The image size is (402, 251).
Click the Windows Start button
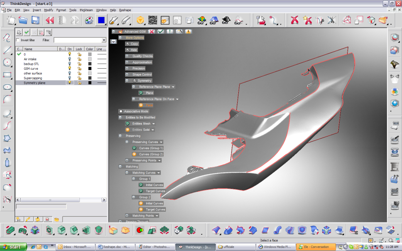tap(14, 247)
